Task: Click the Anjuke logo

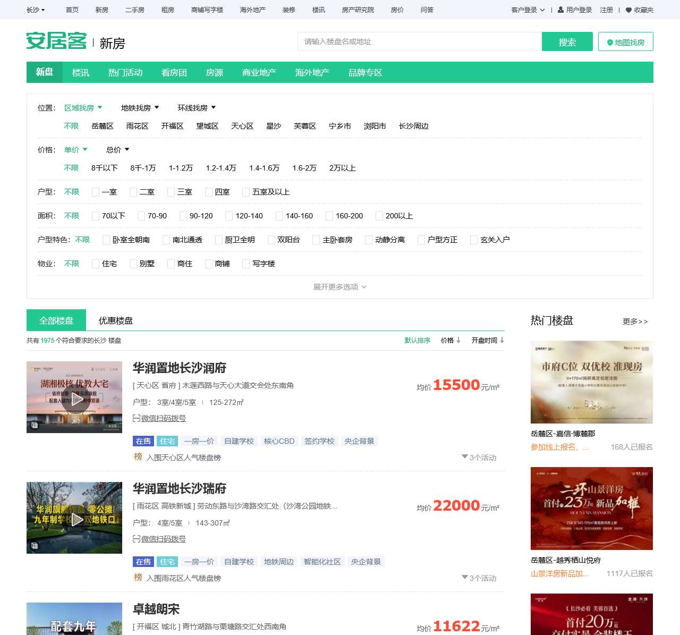Action: click(56, 41)
